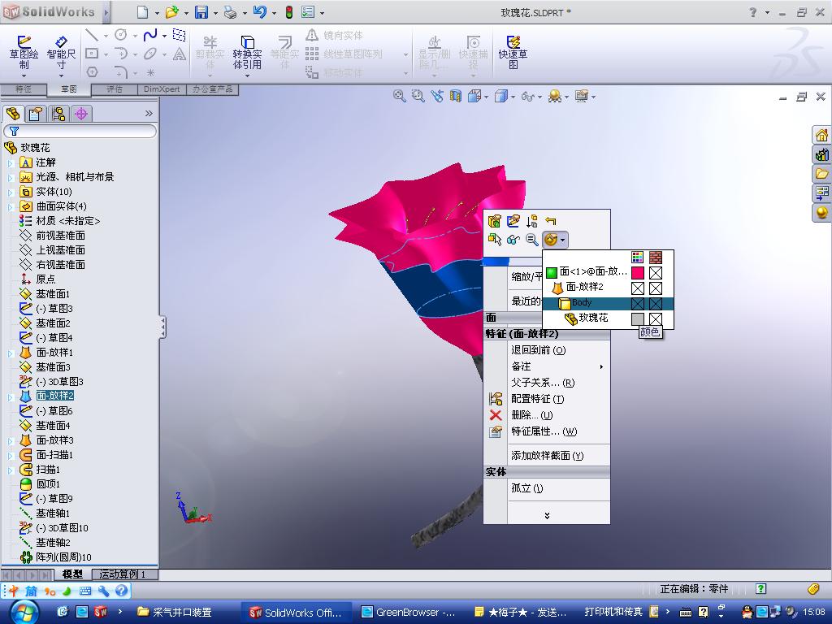The height and width of the screenshot is (624, 832).
Task: Select 阵列(圆周)10 in the feature tree
Action: (x=63, y=557)
